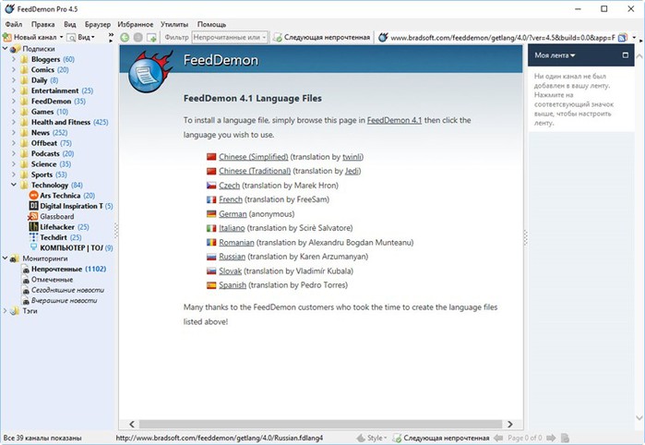Image resolution: width=645 pixels, height=445 pixels.
Task: Go back with the green arrow button
Action: [x=125, y=38]
